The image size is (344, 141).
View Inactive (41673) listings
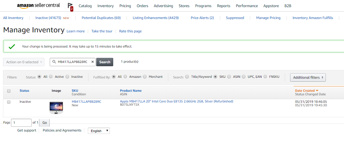pos(48,18)
